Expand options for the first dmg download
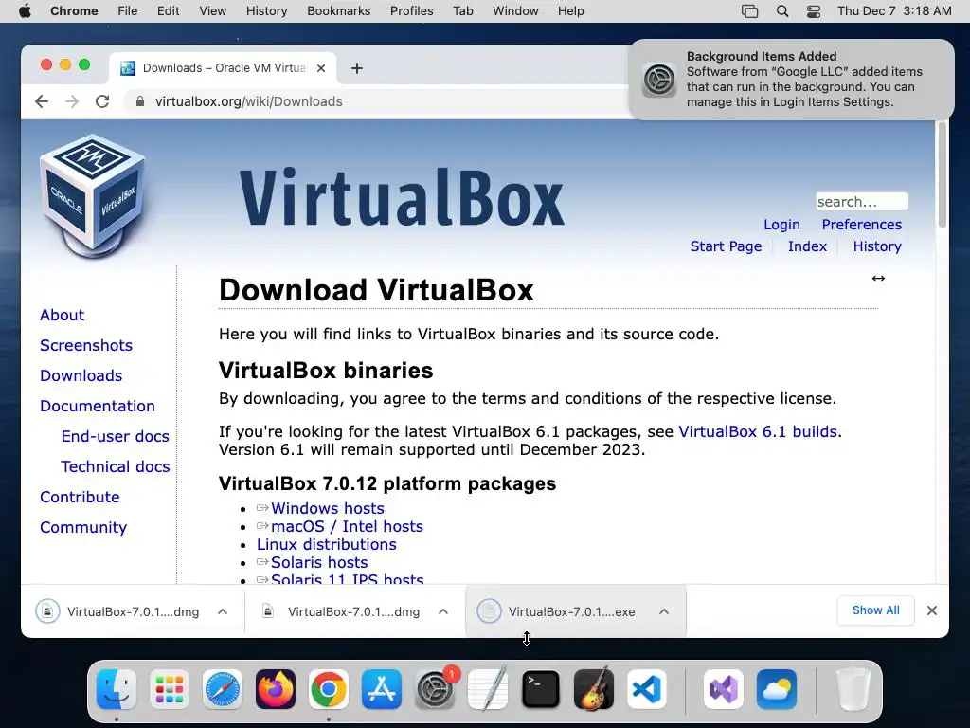 click(x=223, y=611)
